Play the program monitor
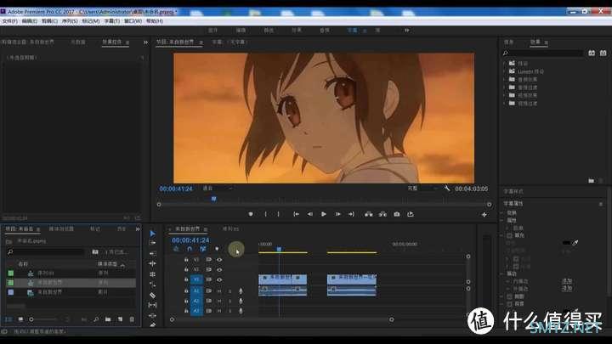This screenshot has height=344, width=612. pos(324,214)
